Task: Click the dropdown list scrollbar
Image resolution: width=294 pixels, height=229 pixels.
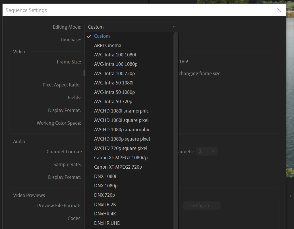Action: click(x=175, y=130)
